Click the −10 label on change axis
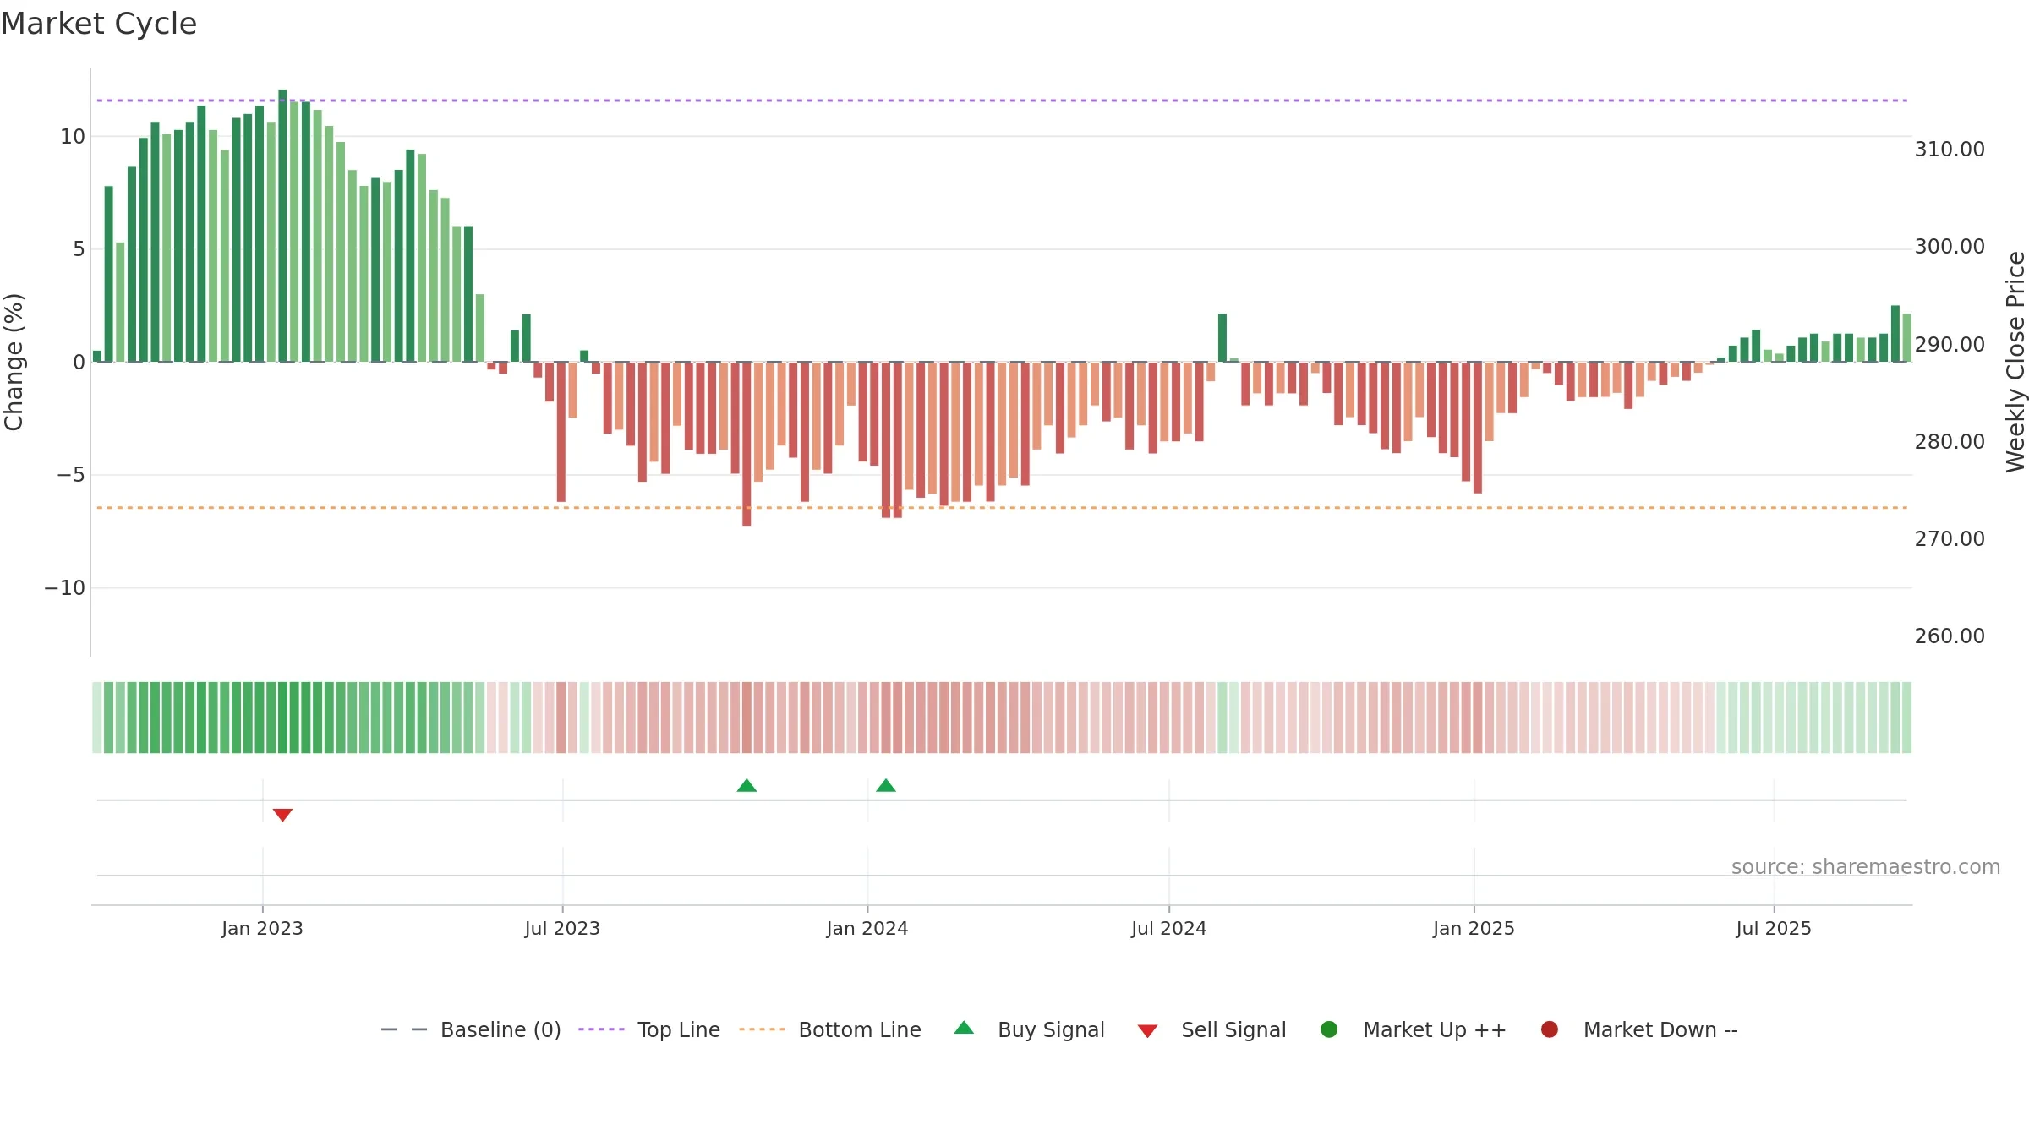 [x=65, y=588]
